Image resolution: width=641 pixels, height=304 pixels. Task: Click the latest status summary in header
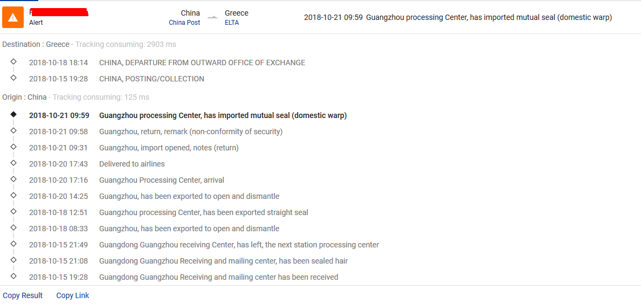(458, 18)
